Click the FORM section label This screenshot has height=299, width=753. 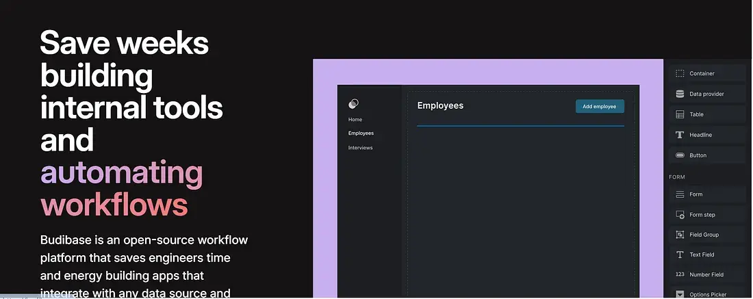(677, 177)
